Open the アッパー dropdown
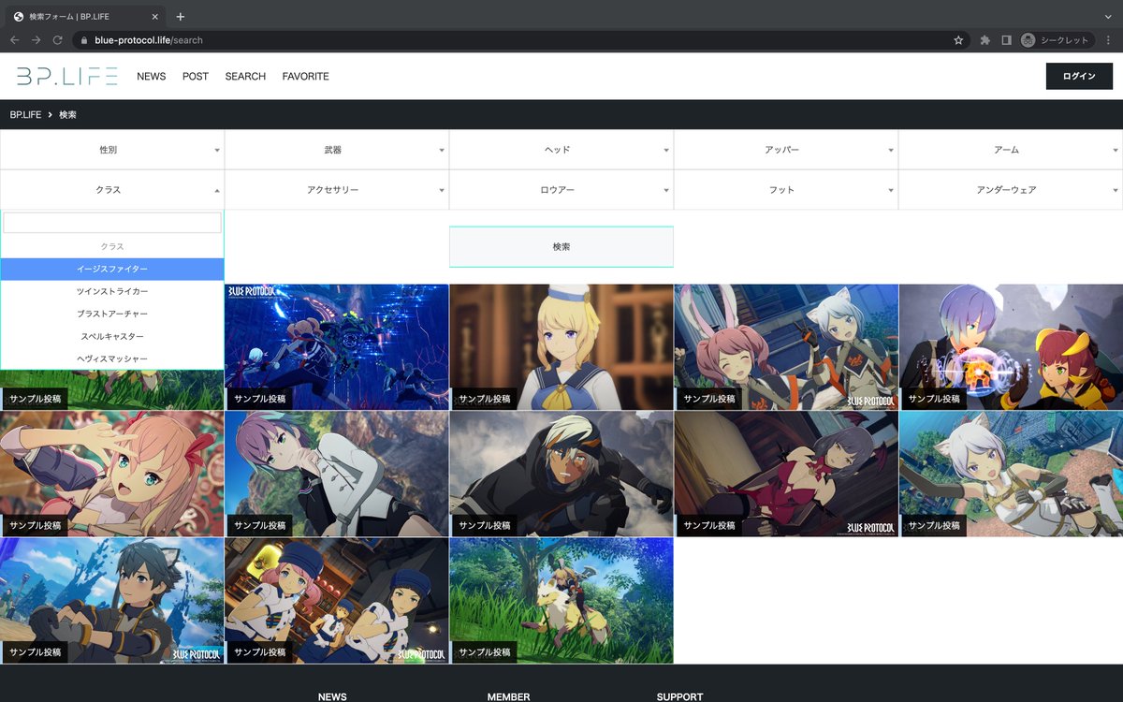This screenshot has height=702, width=1123. (786, 150)
